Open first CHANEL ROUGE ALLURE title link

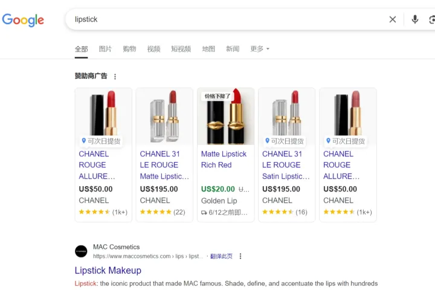coord(97,165)
